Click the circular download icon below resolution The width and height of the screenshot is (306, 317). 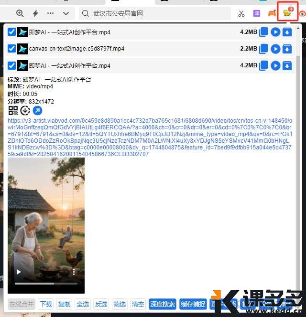(x=25, y=111)
